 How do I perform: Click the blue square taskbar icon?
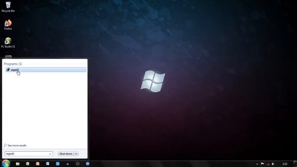tap(58, 164)
